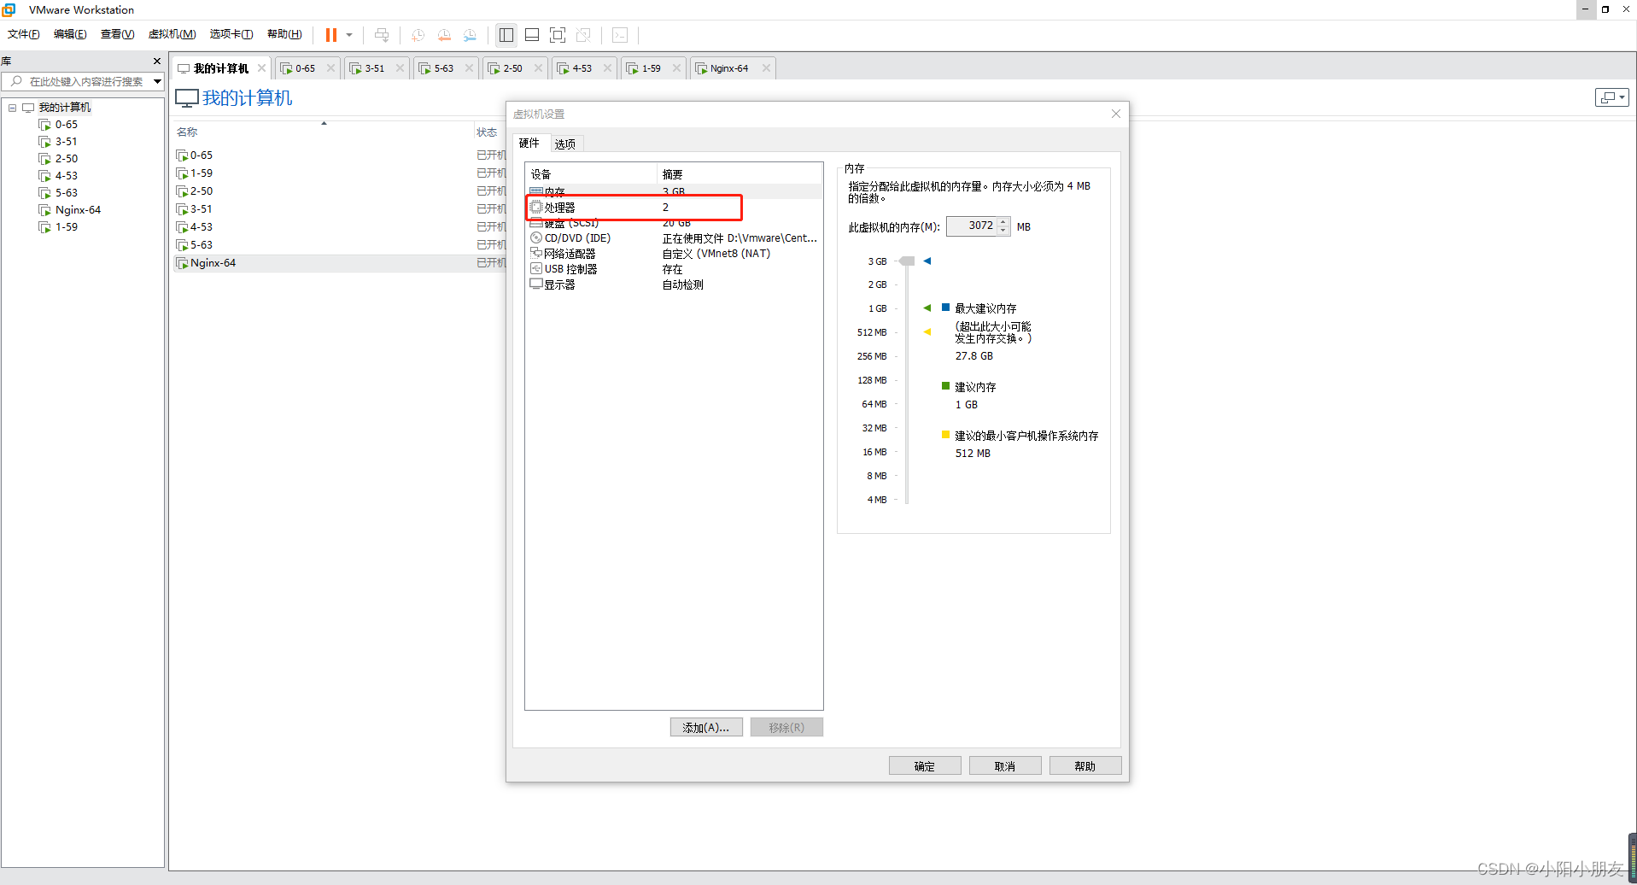Open the snapshot manager wrench icon
The width and height of the screenshot is (1637, 885).
(470, 35)
